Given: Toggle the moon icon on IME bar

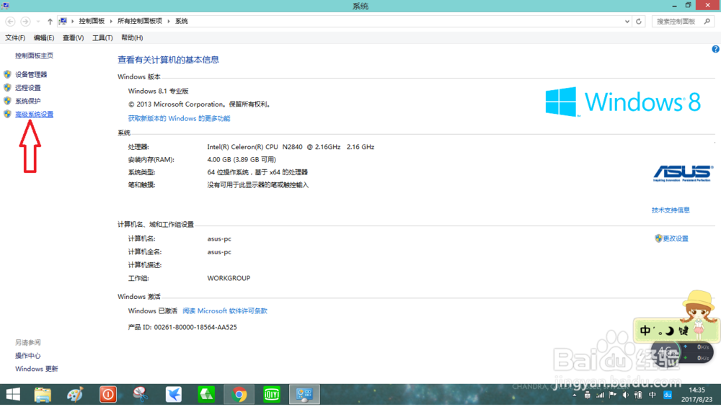Looking at the screenshot, I should [x=670, y=331].
